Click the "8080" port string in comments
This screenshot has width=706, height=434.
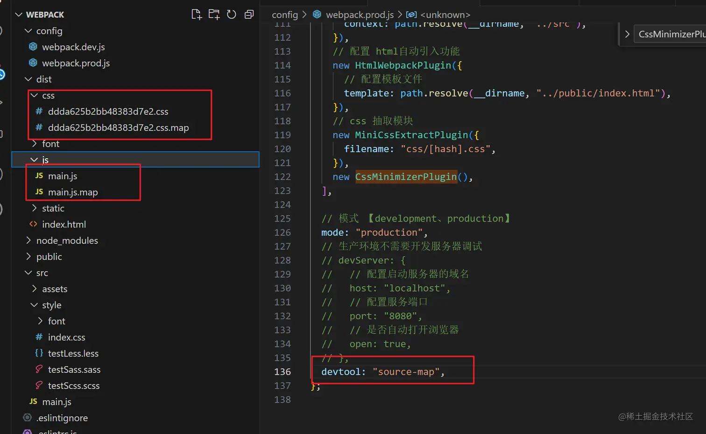(x=400, y=316)
